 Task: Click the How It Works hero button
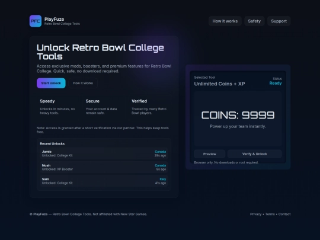pos(83,83)
